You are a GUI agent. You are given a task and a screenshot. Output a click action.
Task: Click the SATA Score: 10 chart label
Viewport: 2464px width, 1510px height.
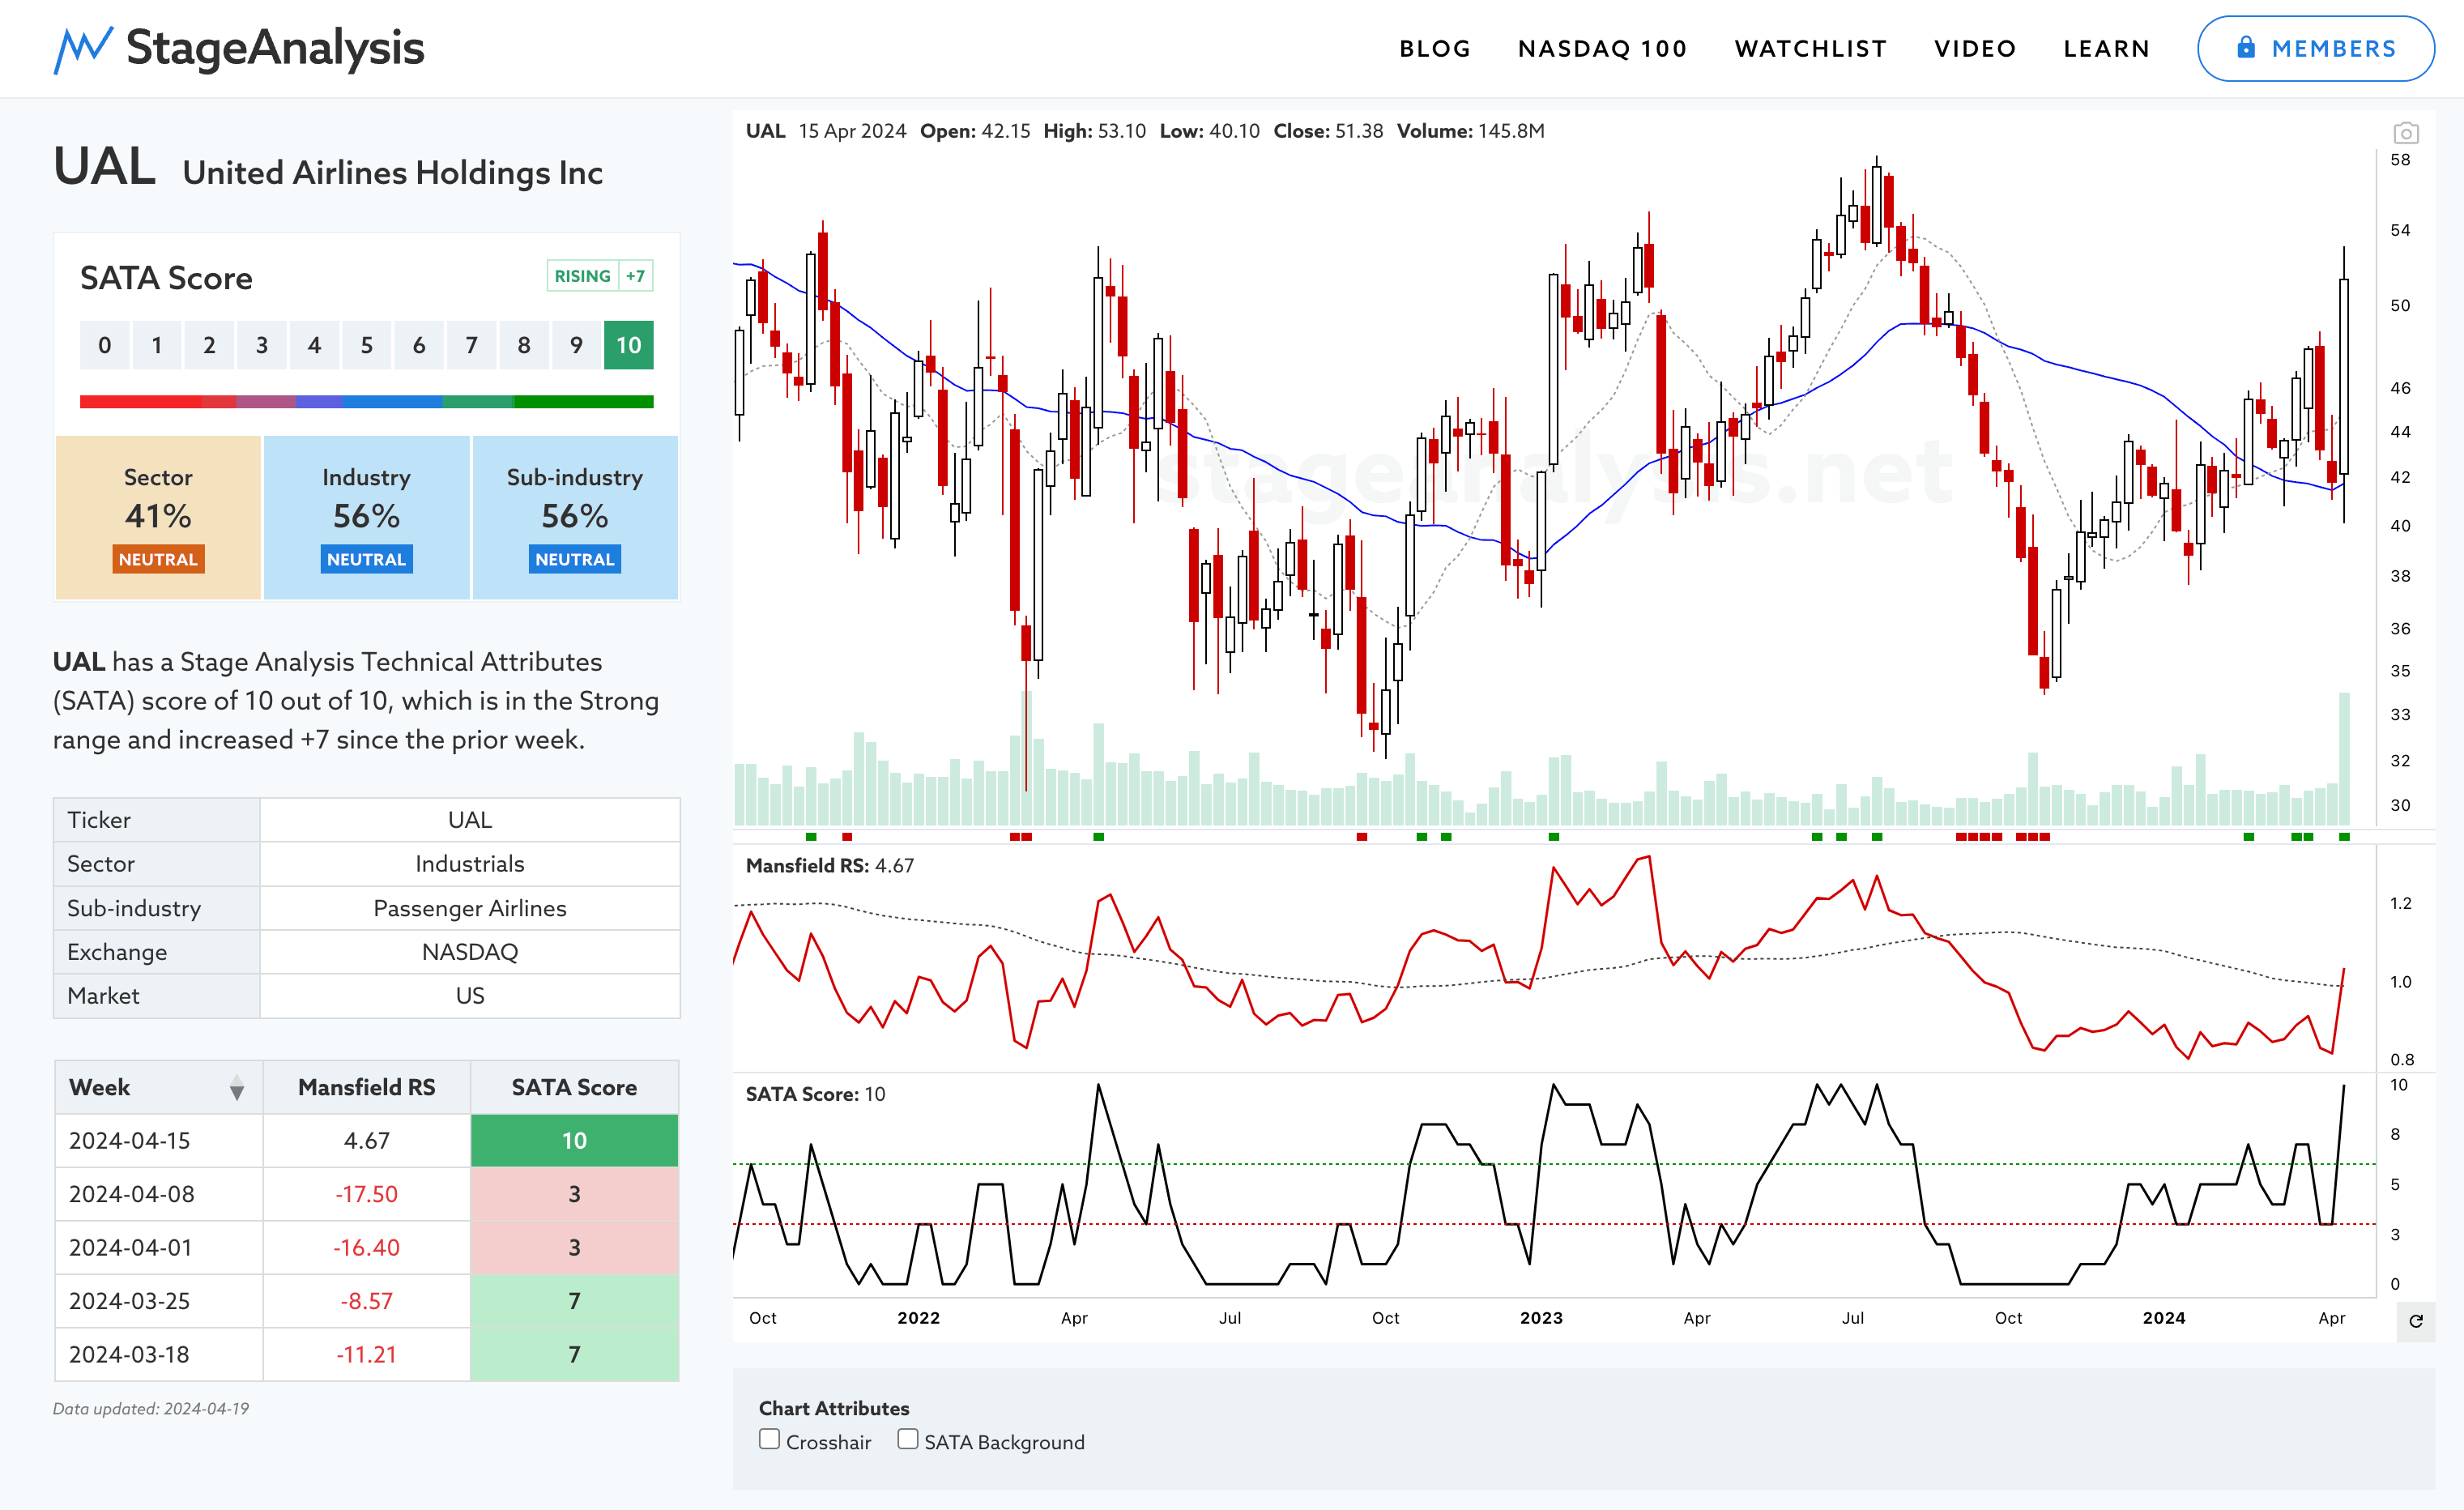pos(815,1094)
